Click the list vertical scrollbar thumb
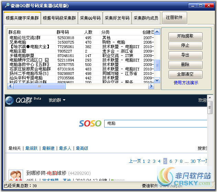 [x=157, y=65]
